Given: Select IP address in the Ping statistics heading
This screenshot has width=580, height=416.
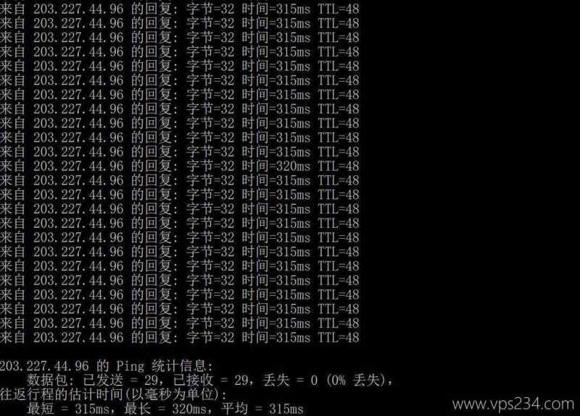Looking at the screenshot, I should (44, 366).
